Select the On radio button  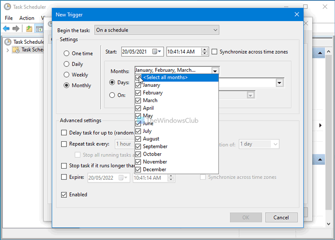[x=112, y=95]
